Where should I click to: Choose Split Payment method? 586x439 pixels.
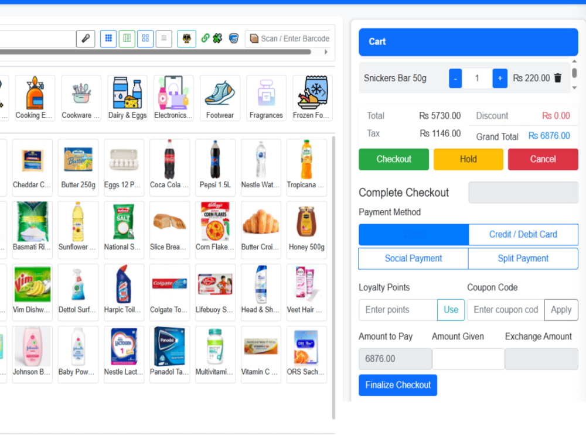tap(523, 259)
